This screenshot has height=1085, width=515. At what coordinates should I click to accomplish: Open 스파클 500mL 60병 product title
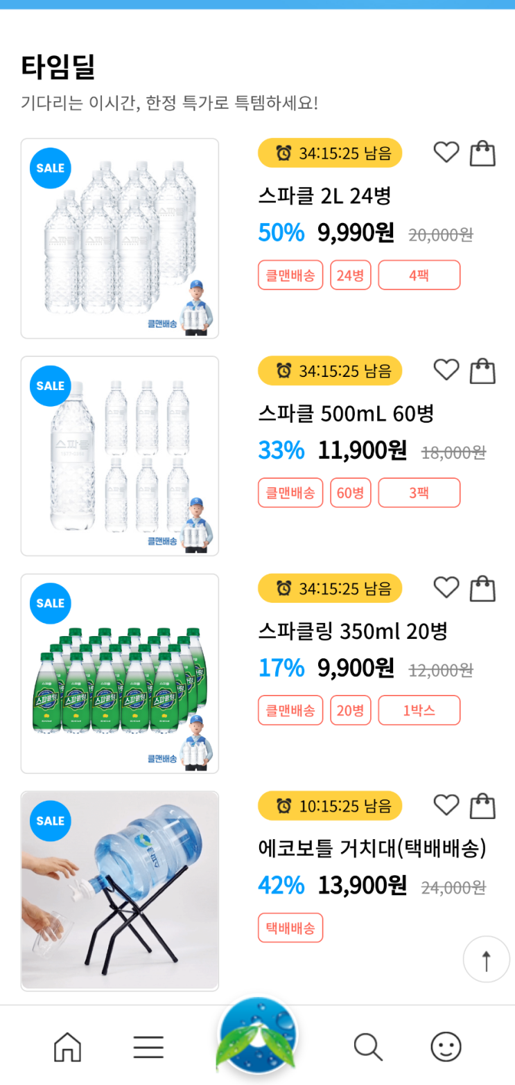[x=346, y=414]
